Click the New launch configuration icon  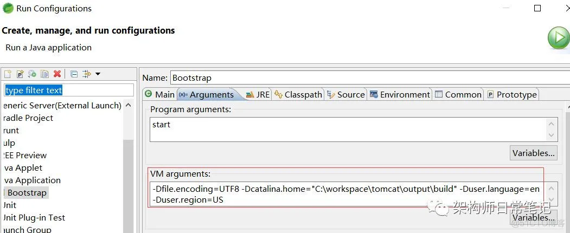tap(7, 74)
